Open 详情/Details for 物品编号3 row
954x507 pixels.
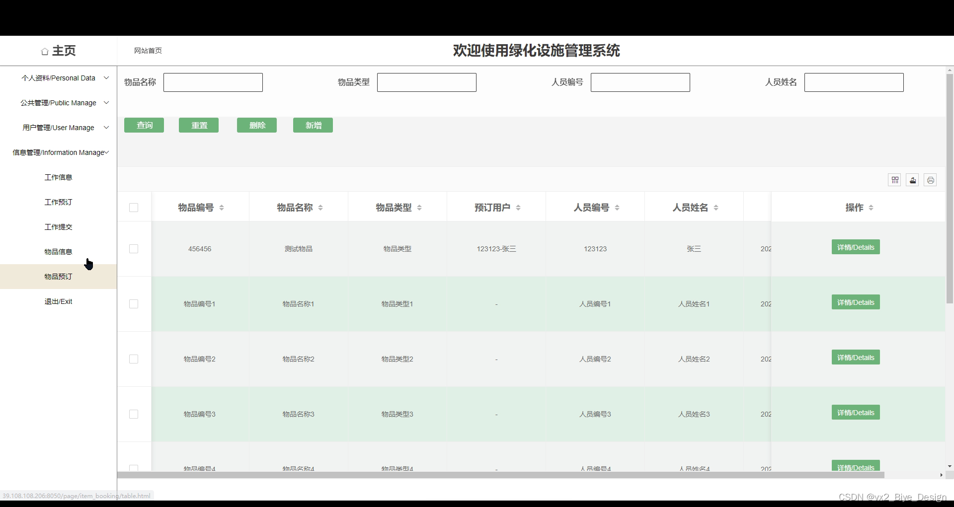click(x=856, y=413)
